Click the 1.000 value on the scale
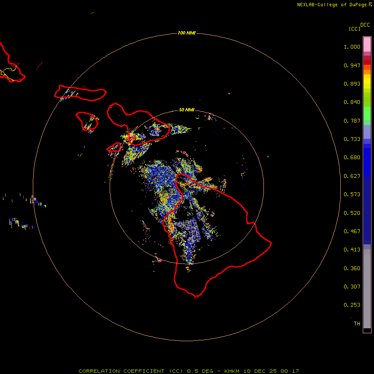This screenshot has width=374, height=374. pos(352,47)
